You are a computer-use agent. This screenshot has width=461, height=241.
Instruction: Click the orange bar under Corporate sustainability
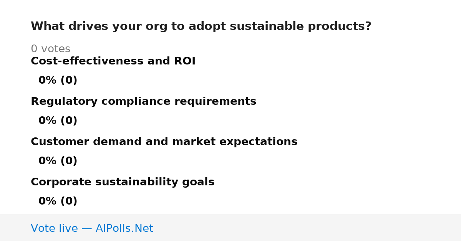point(31,201)
